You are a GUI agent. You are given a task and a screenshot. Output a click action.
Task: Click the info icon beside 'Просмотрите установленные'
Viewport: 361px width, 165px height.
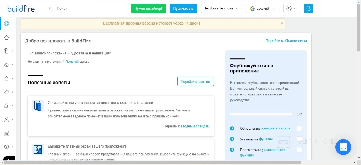coord(232,150)
